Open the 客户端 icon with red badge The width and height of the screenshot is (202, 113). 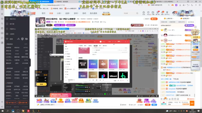tap(158, 13)
